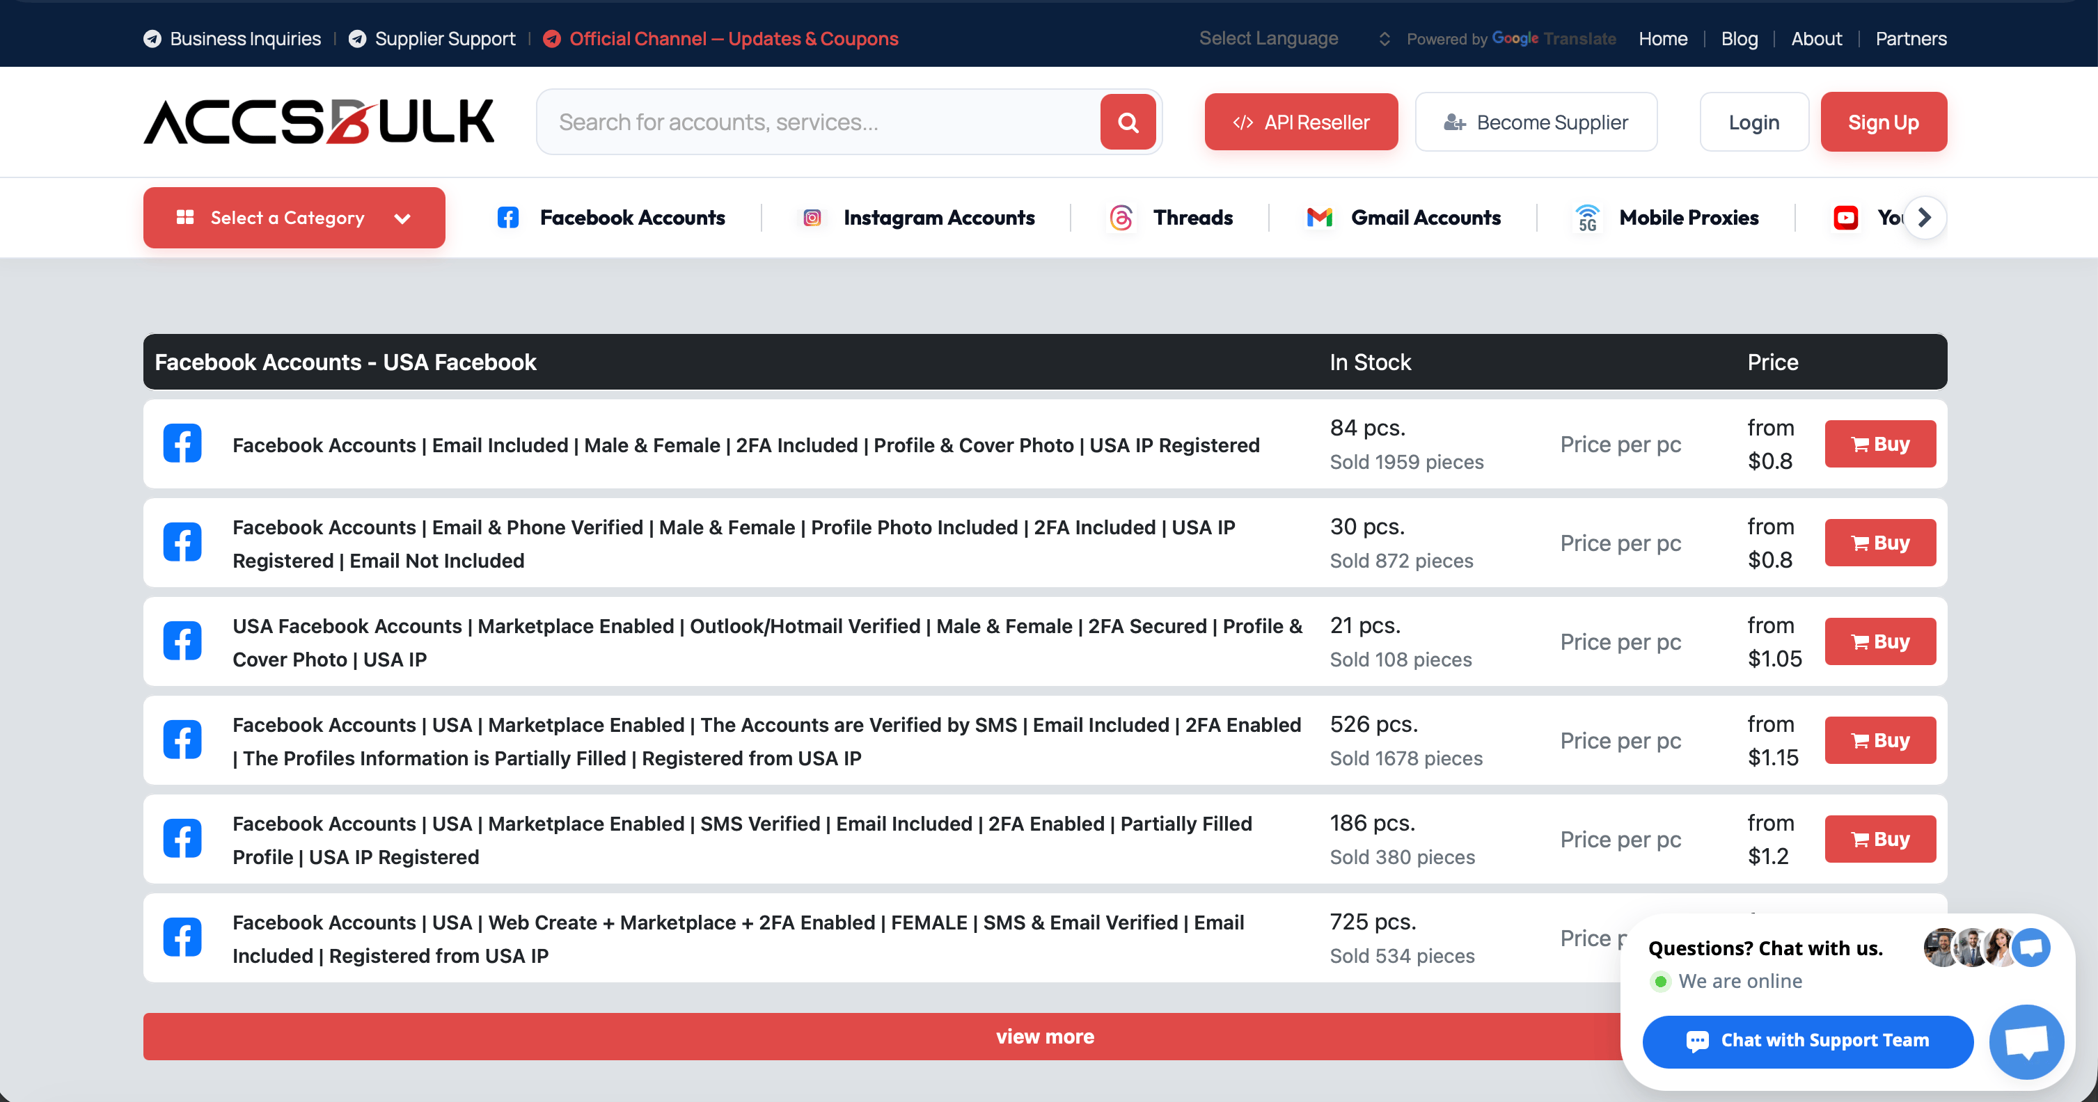Click the '$1.05' price text

click(1774, 658)
